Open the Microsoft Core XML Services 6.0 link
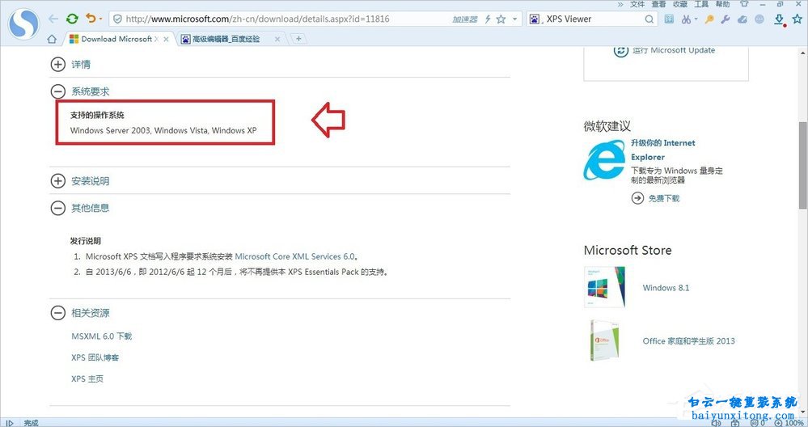 tap(294, 256)
